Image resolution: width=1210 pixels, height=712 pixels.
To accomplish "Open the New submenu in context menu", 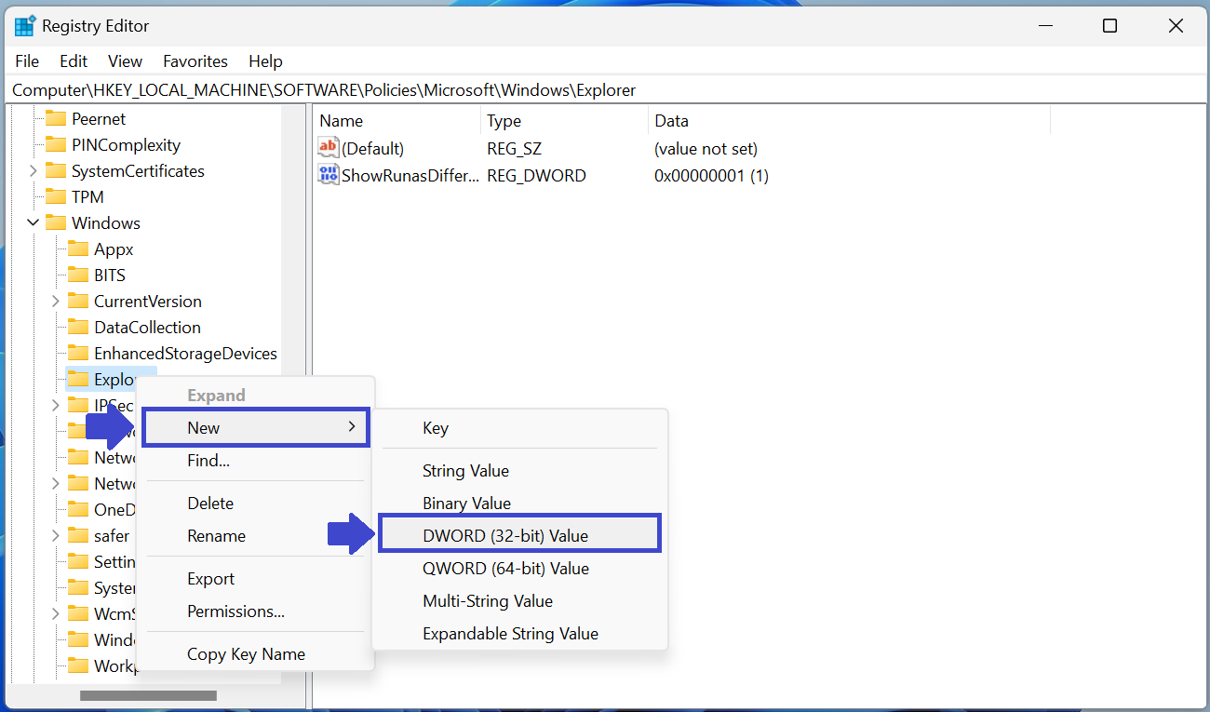I will click(256, 427).
